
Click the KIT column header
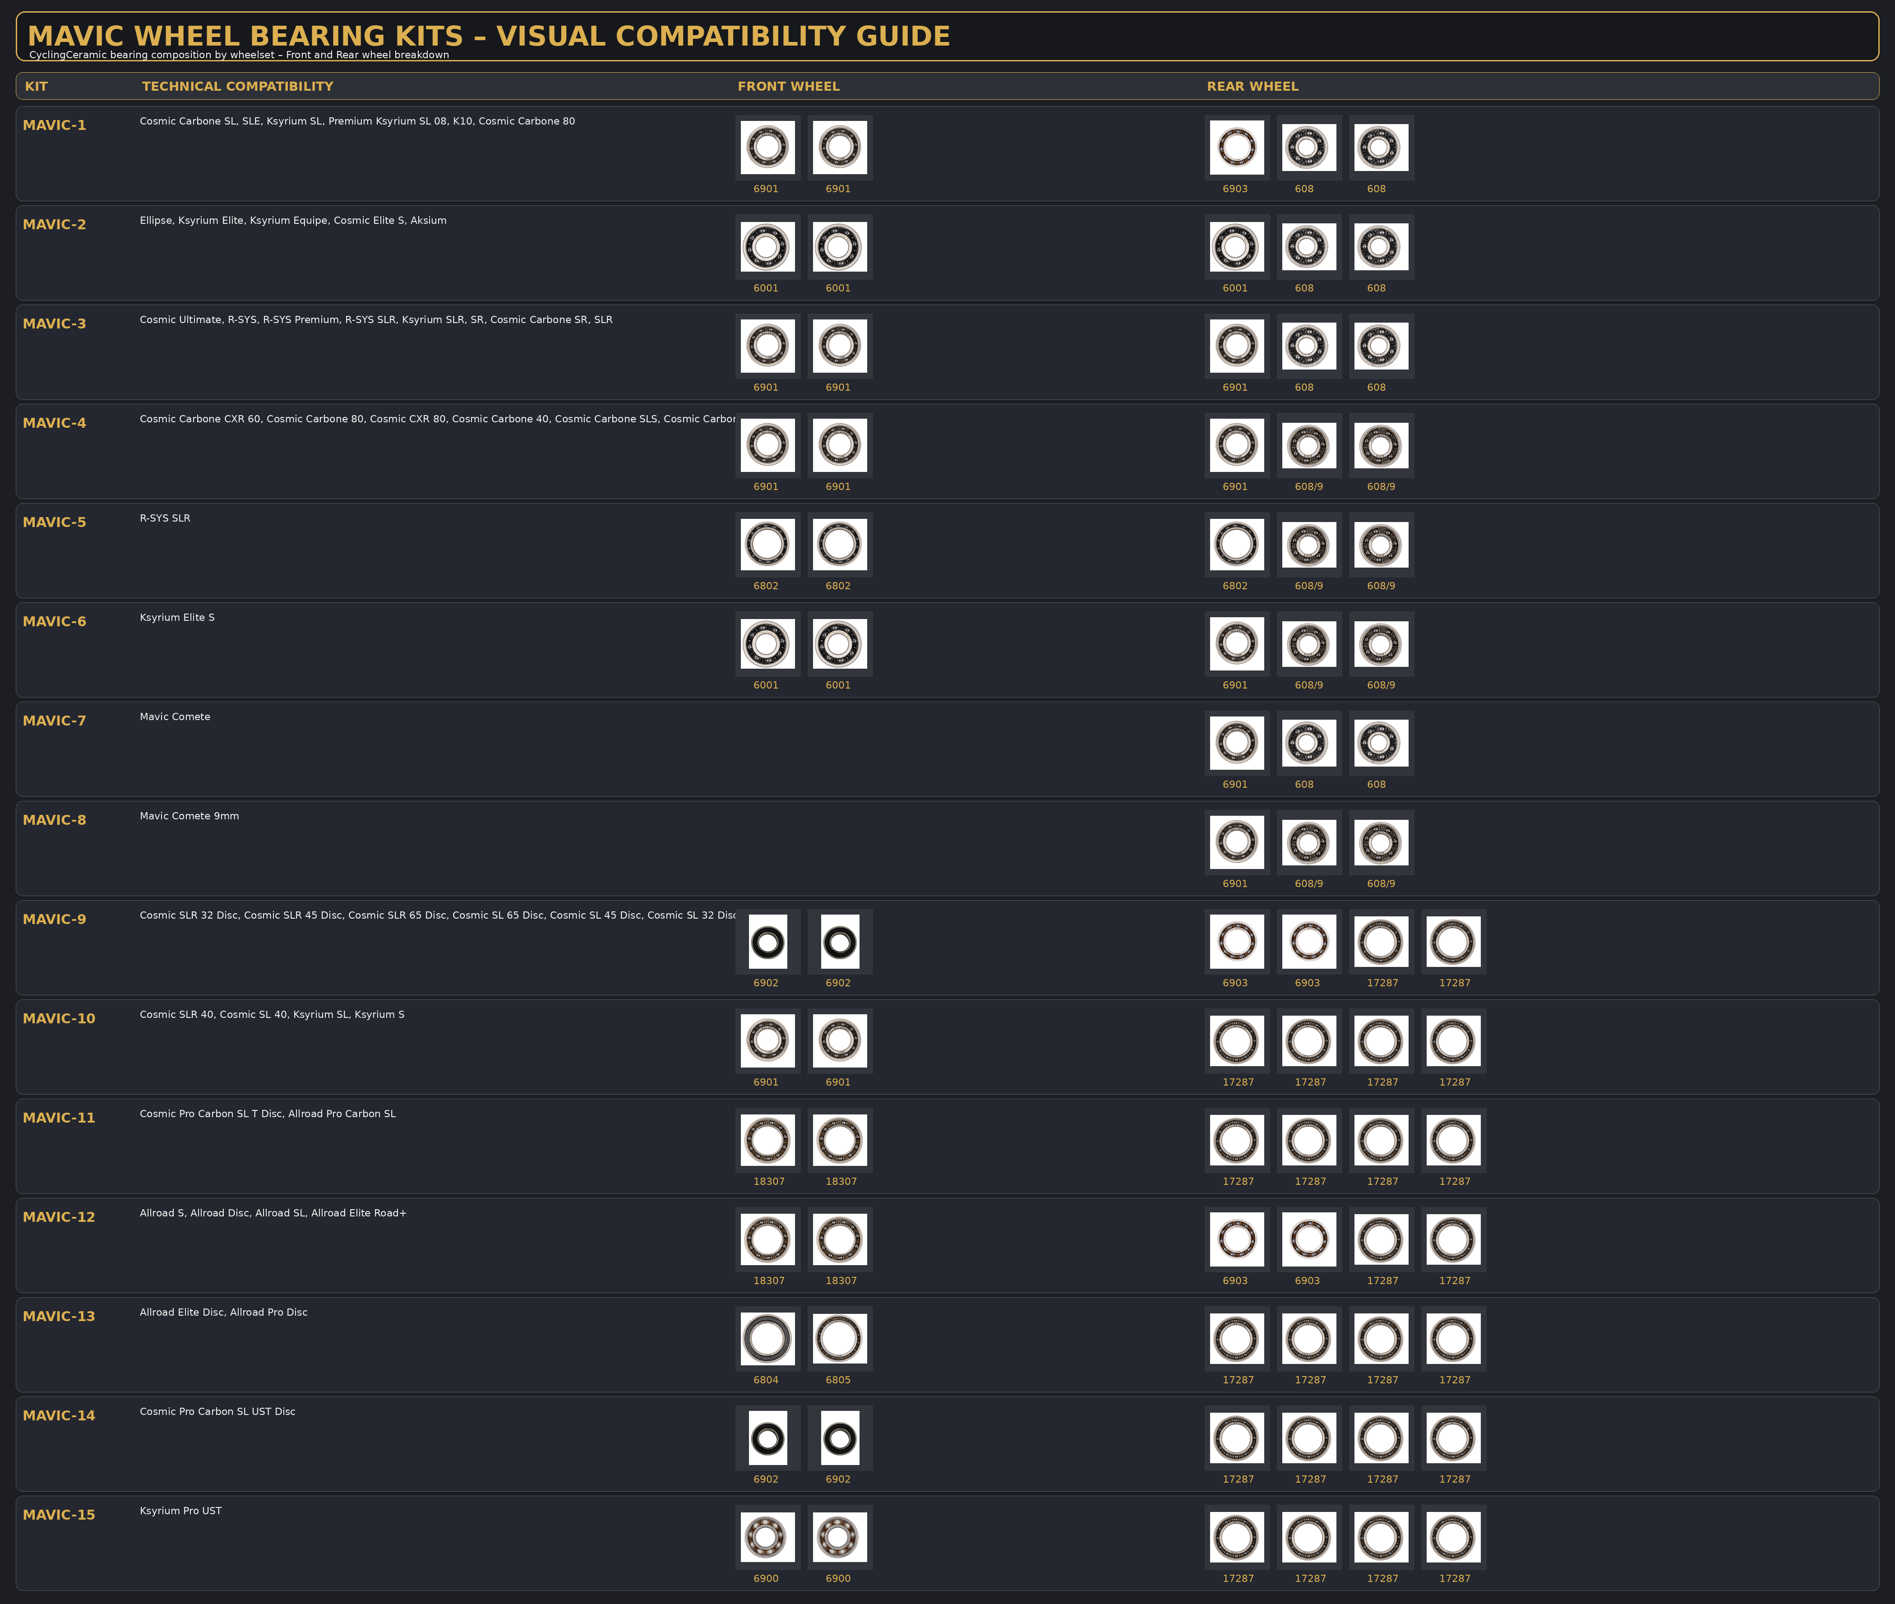[x=37, y=86]
